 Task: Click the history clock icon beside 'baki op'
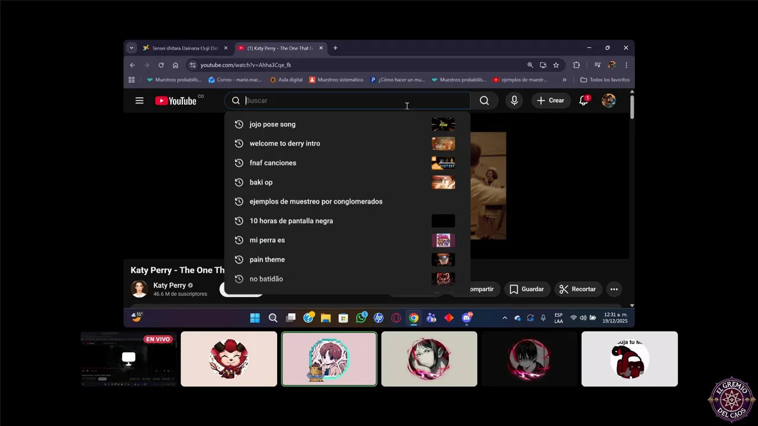(239, 182)
